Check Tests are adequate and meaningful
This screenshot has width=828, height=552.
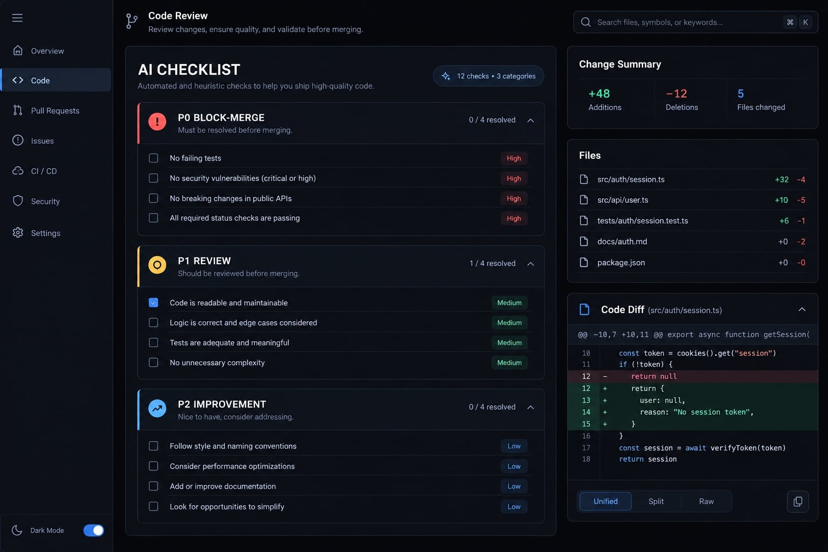pyautogui.click(x=154, y=342)
